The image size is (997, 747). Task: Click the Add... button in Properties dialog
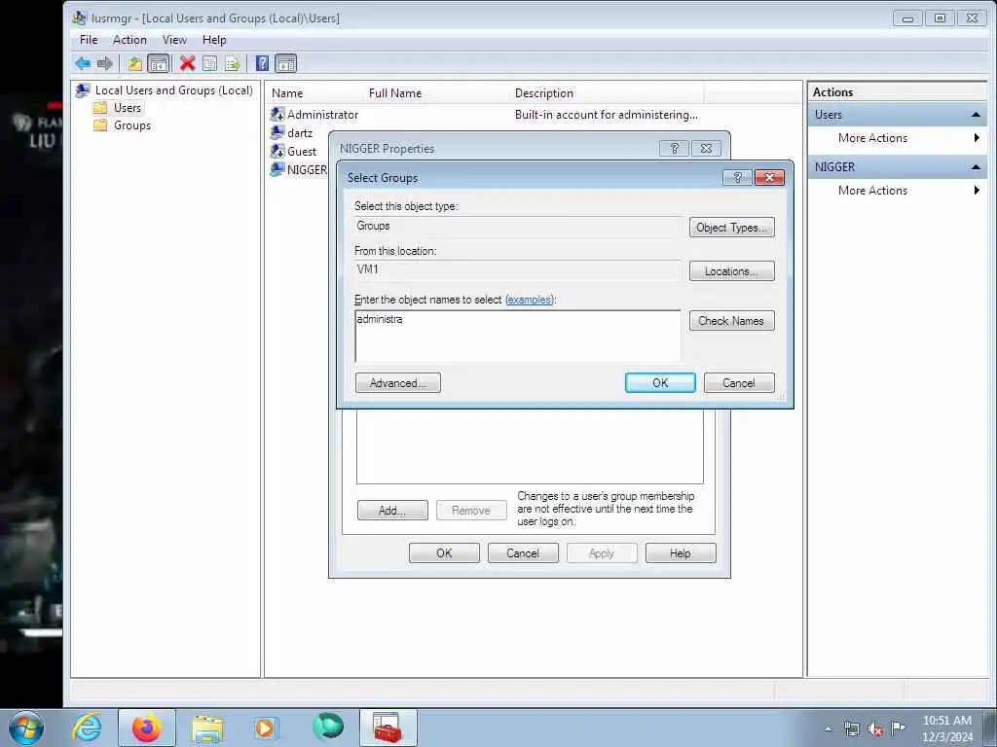tap(392, 511)
